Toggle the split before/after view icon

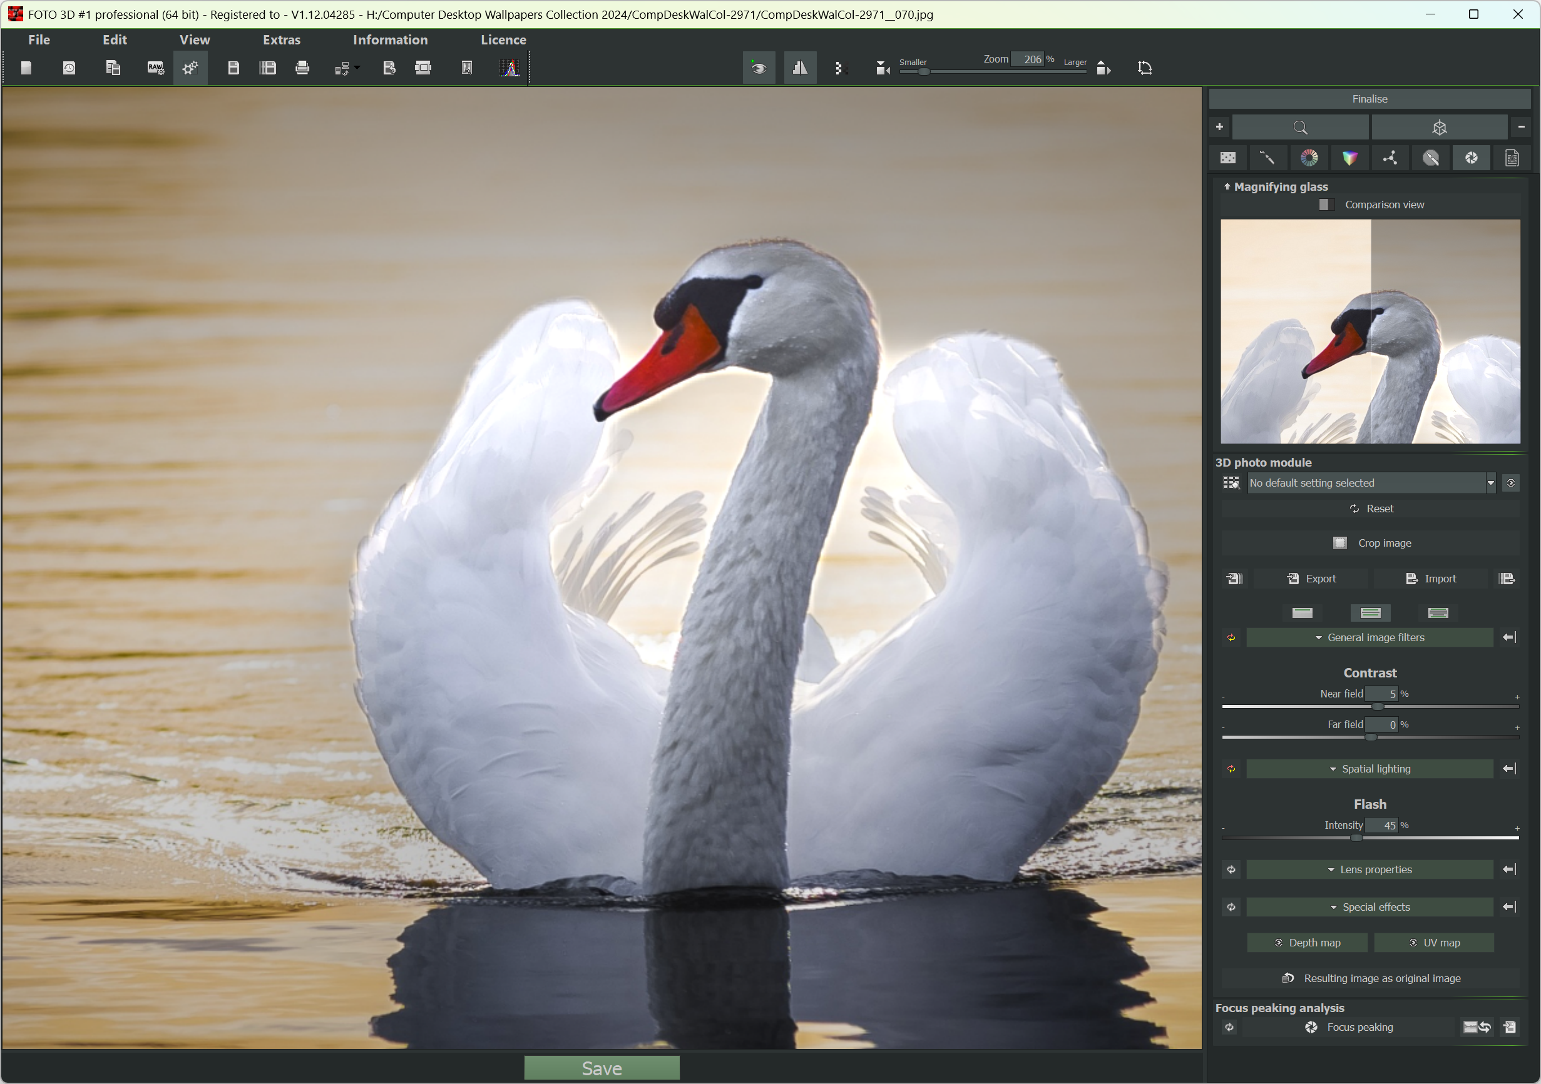click(800, 68)
